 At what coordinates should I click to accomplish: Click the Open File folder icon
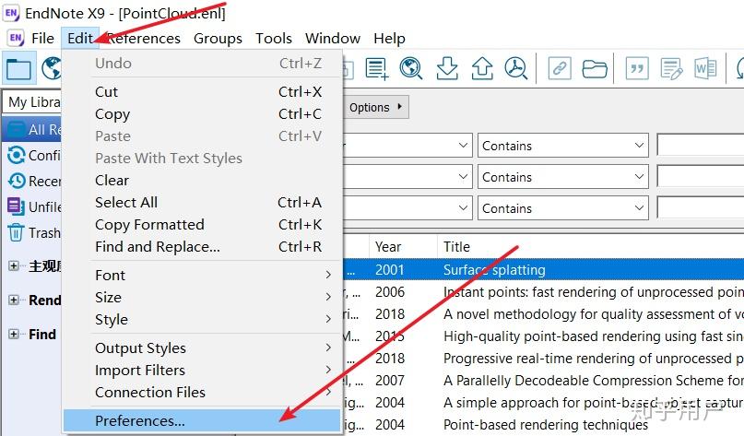click(x=595, y=69)
